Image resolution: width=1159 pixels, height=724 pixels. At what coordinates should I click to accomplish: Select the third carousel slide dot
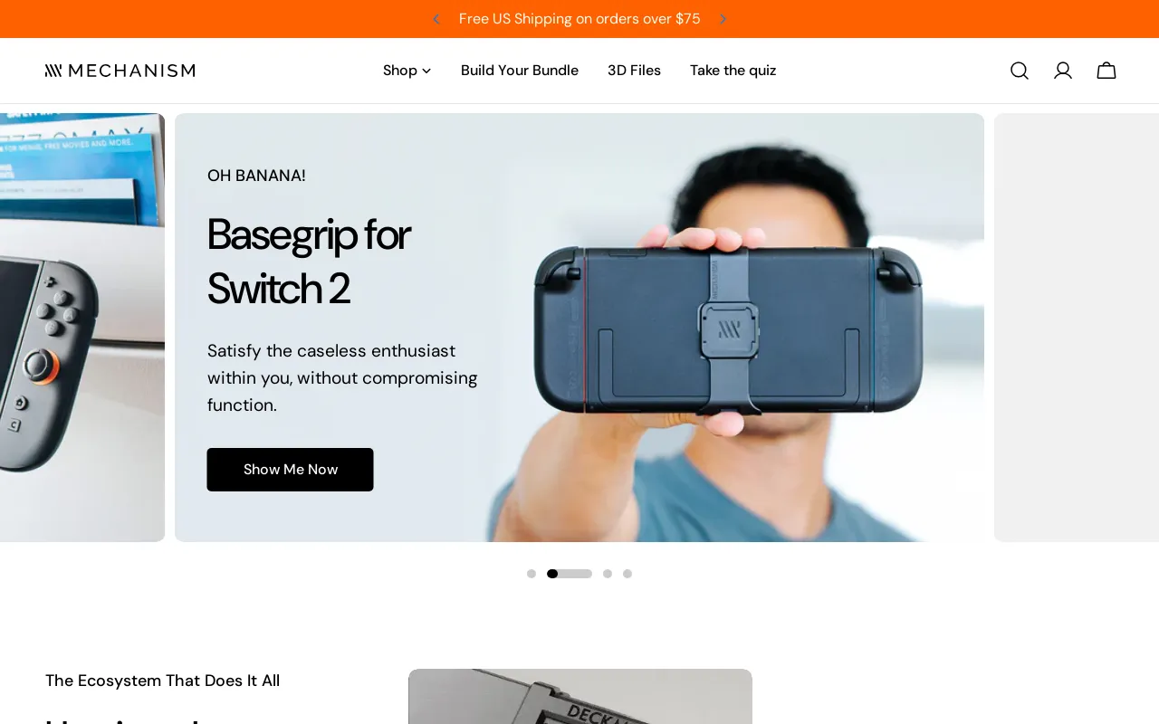(x=608, y=574)
